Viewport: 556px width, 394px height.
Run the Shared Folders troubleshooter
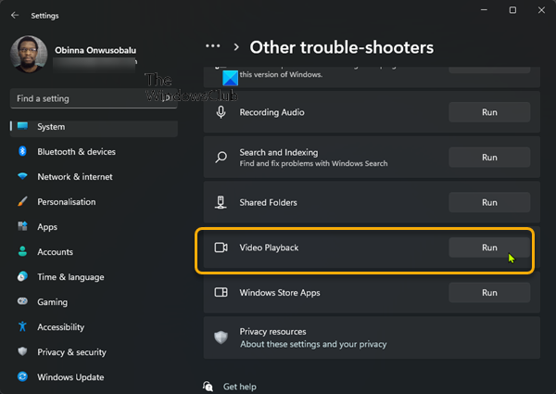tap(489, 202)
